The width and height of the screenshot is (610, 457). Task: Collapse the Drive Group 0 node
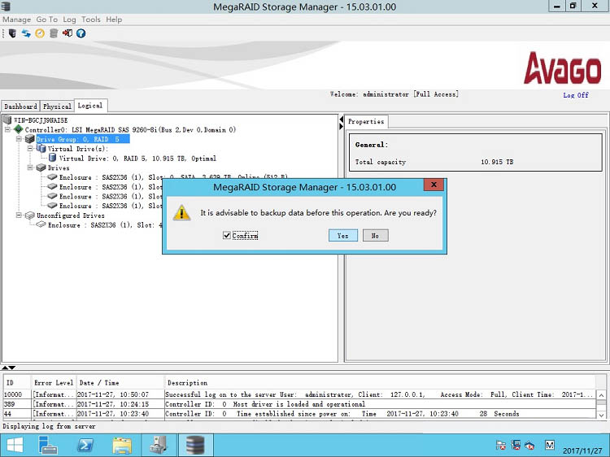click(19, 139)
